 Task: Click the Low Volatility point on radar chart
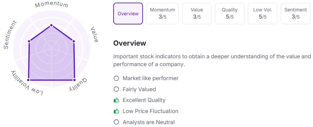28,80
